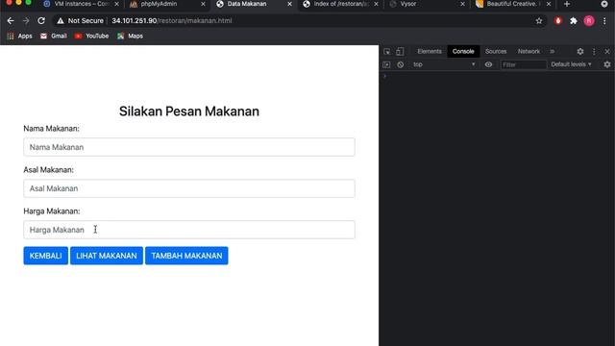The image size is (615, 346).
Task: Open console settings gear icon
Action: point(607,64)
